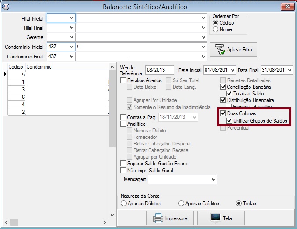
Task: Toggle Unificar Grupos de Saldos checkbox
Action: tap(229, 121)
